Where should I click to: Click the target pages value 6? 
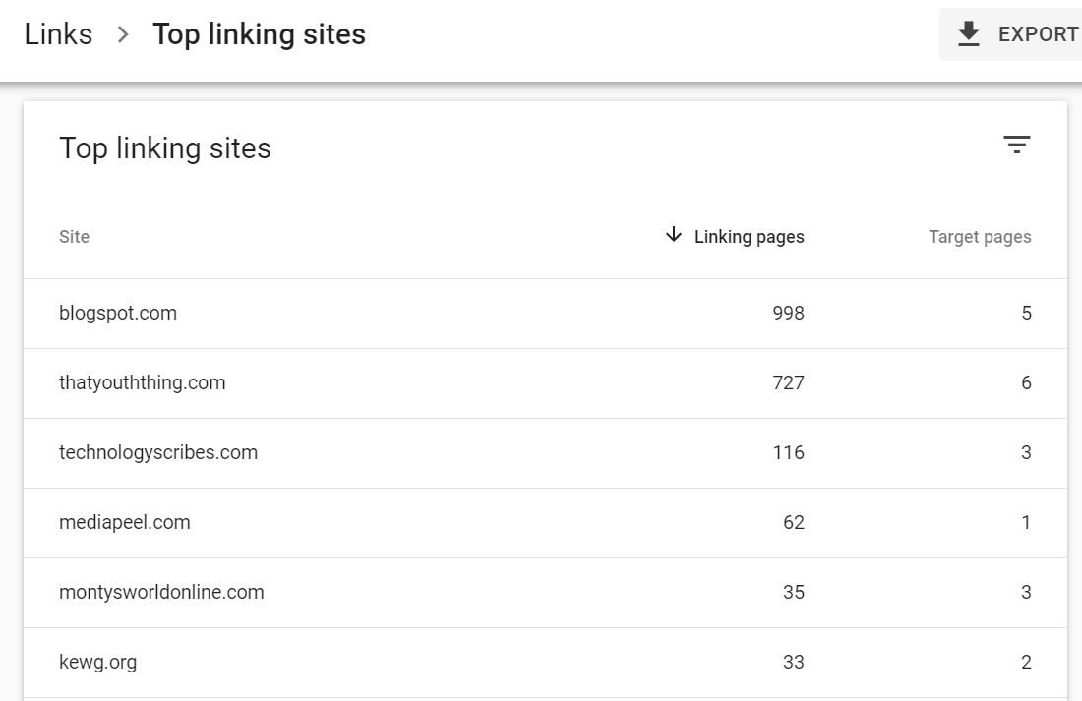(x=1026, y=382)
